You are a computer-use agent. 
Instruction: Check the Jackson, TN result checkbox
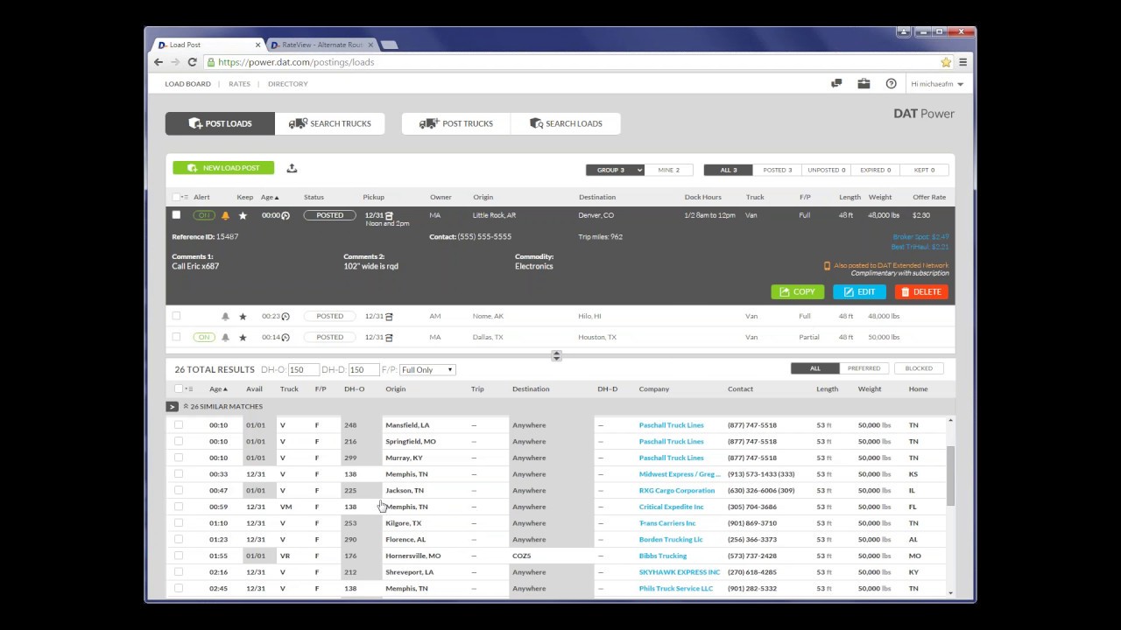click(179, 490)
